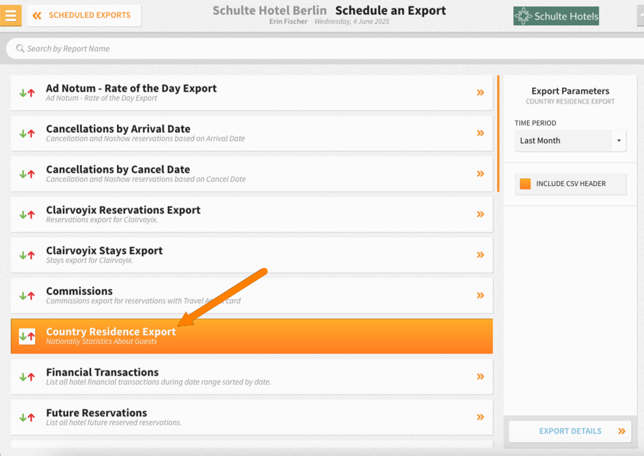The width and height of the screenshot is (644, 456).
Task: Expand Cancellations by Arrival Date chevron
Action: 480,134
